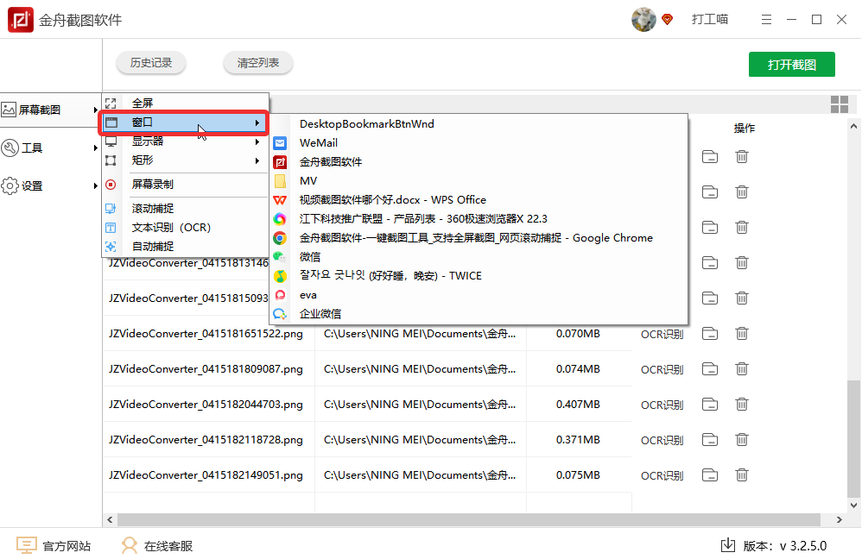Expand the 工具 sidebar menu
Image resolution: width=862 pixels, height=559 pixels.
[51, 148]
